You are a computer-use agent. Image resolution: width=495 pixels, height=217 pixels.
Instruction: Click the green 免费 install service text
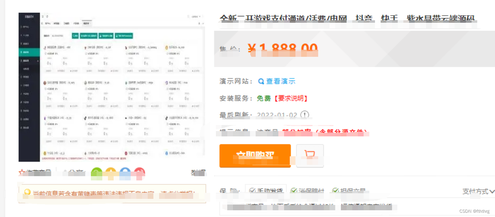click(264, 98)
